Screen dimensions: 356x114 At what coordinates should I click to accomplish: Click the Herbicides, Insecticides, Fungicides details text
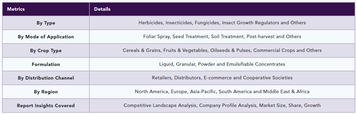pyautogui.click(x=222, y=23)
